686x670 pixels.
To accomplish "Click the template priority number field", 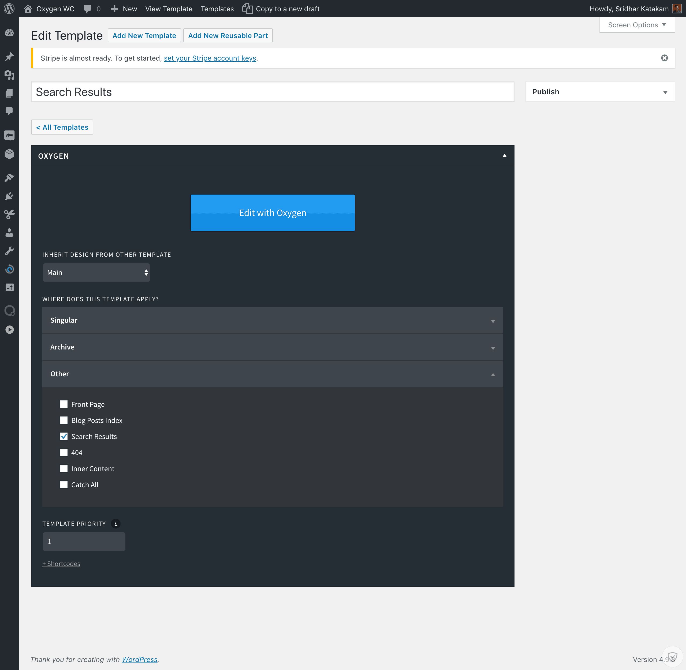I will click(84, 541).
